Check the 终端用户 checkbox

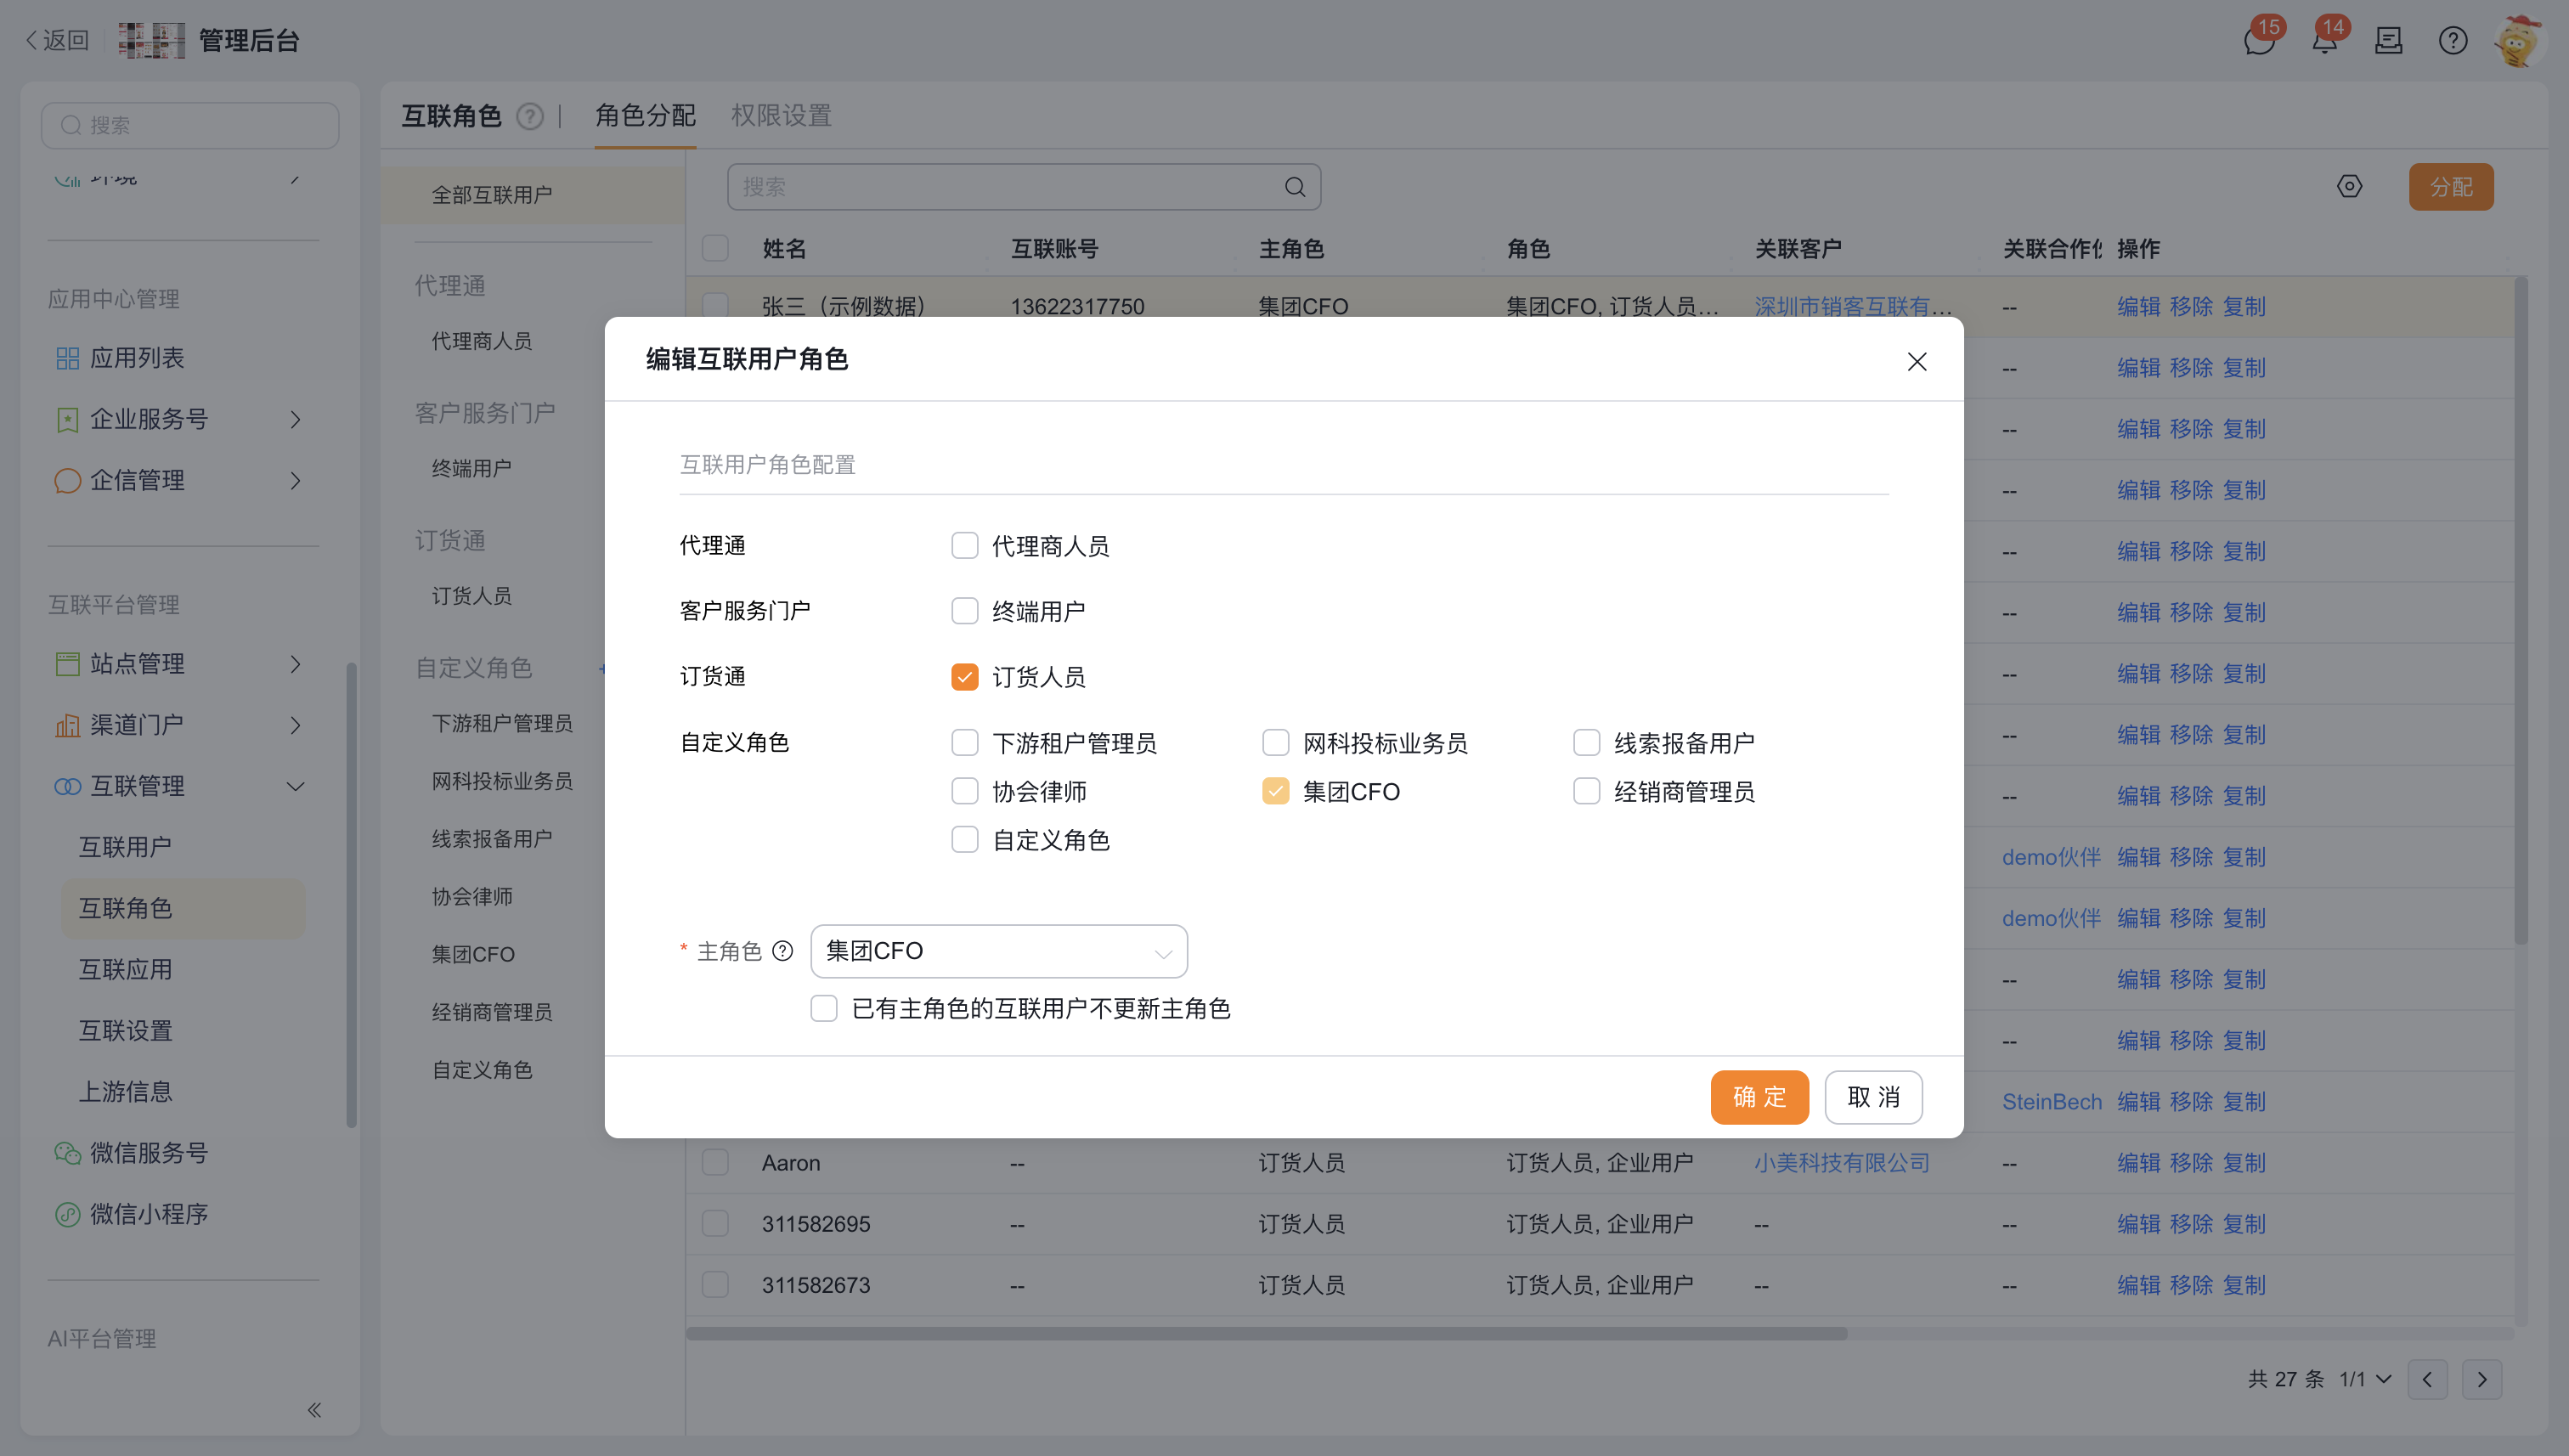pyautogui.click(x=964, y=611)
